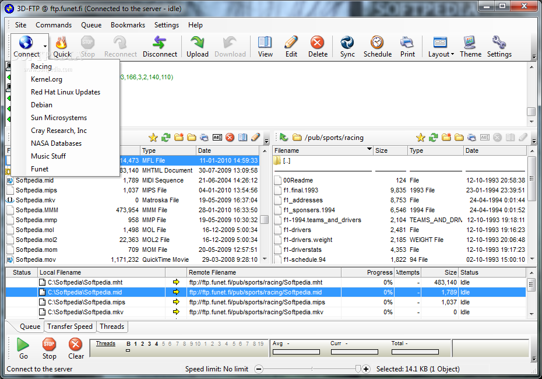This screenshot has width=542, height=379.
Task: Open the Help menu
Action: coord(195,25)
